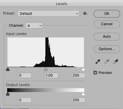The width and height of the screenshot is (123, 109).
Task: Open the Options... button
Action: tap(107, 49)
